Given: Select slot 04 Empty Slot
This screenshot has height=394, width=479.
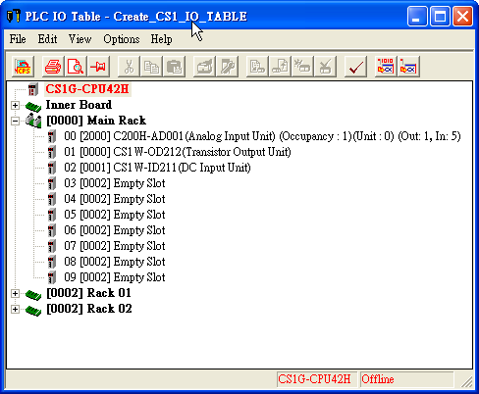Looking at the screenshot, I should (115, 199).
